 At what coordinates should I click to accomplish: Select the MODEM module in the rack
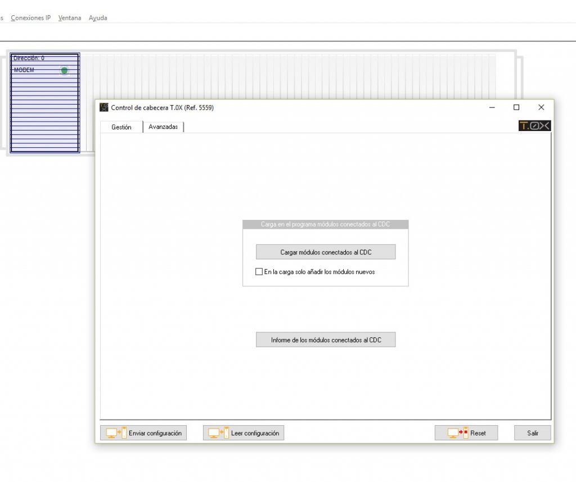pyautogui.click(x=34, y=70)
